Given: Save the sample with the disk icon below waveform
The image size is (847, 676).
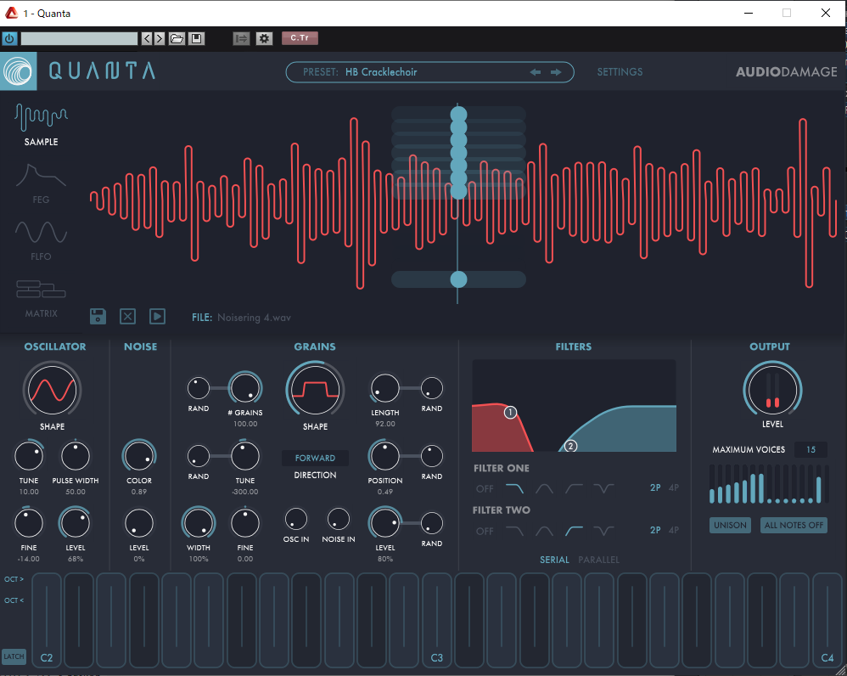Looking at the screenshot, I should [x=98, y=316].
